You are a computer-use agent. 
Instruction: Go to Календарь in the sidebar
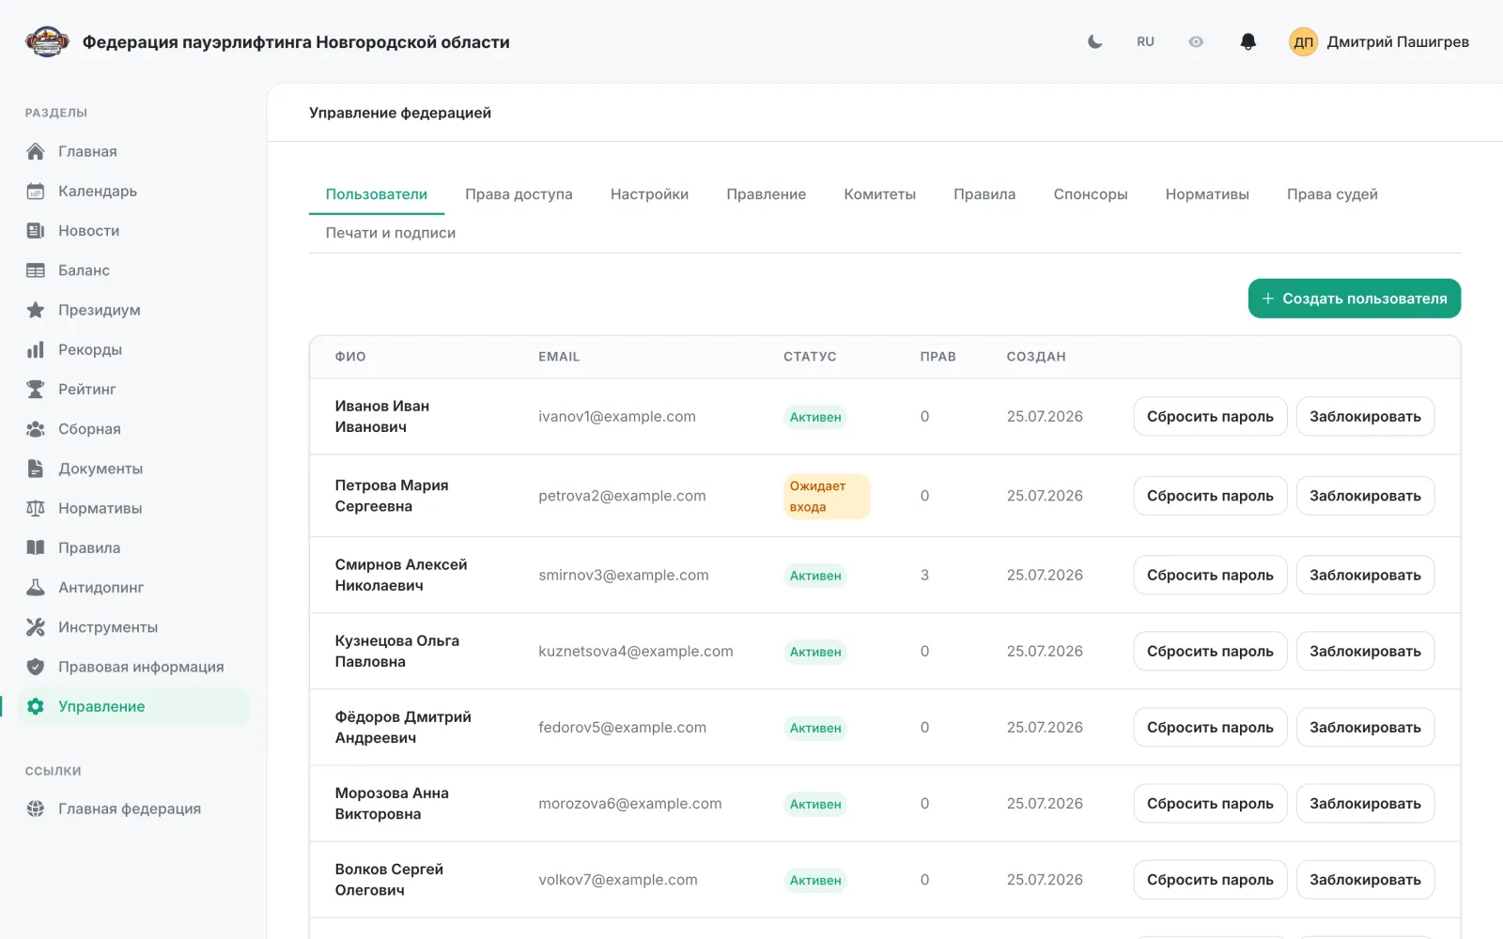click(132, 191)
